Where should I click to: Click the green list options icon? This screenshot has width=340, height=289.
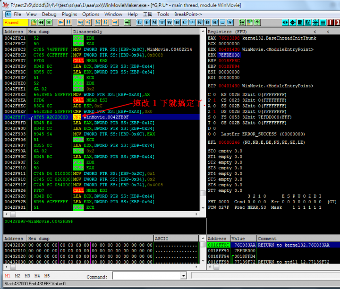tap(242, 22)
